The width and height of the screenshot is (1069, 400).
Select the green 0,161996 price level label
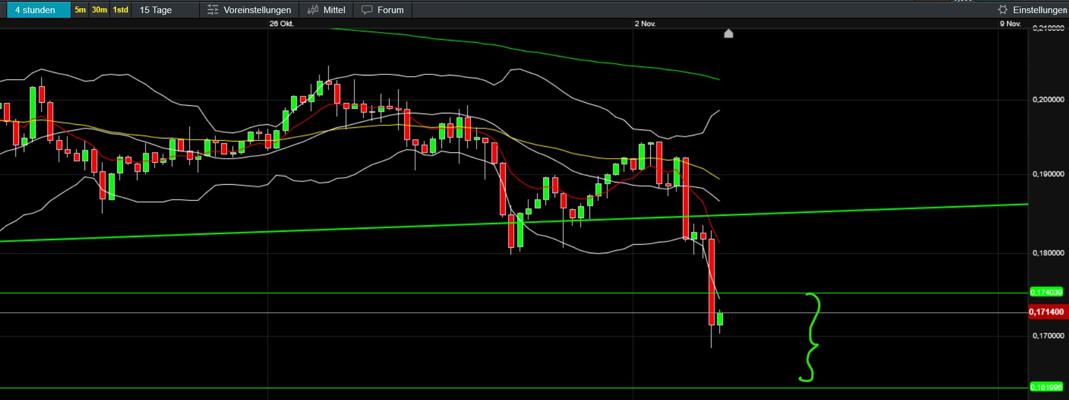pos(1046,388)
